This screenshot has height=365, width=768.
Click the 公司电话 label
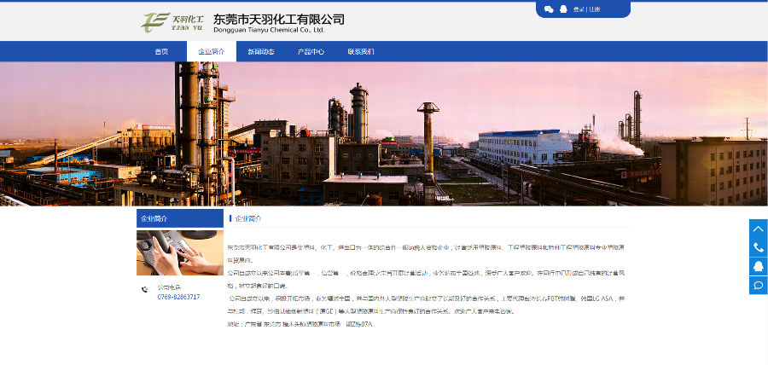tap(169, 287)
